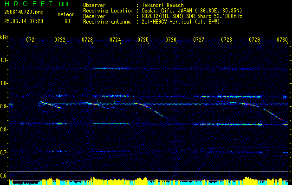Click the meteor echo trail near 0721

(x=50, y=104)
